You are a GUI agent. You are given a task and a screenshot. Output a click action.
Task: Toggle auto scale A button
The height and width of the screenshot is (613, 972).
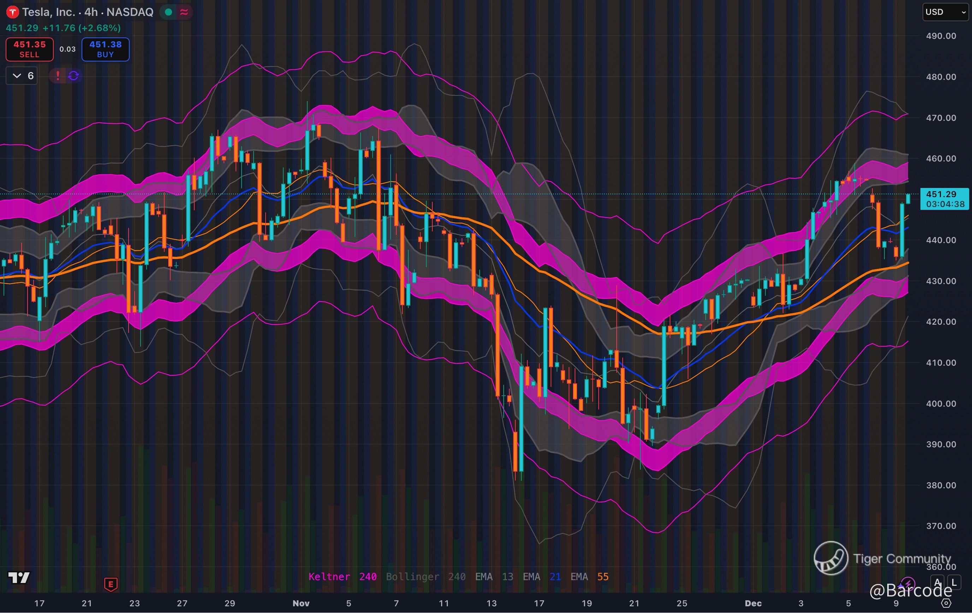click(x=937, y=583)
